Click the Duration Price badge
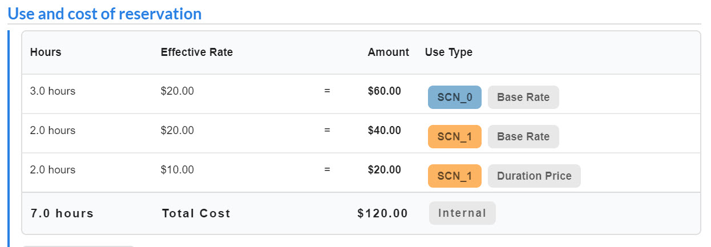The height and width of the screenshot is (247, 711). tap(534, 176)
